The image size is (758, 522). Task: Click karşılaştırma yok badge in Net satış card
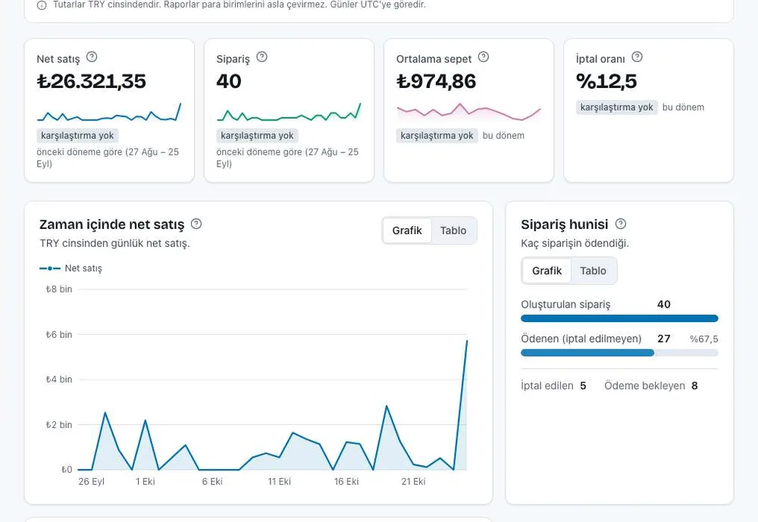point(77,136)
